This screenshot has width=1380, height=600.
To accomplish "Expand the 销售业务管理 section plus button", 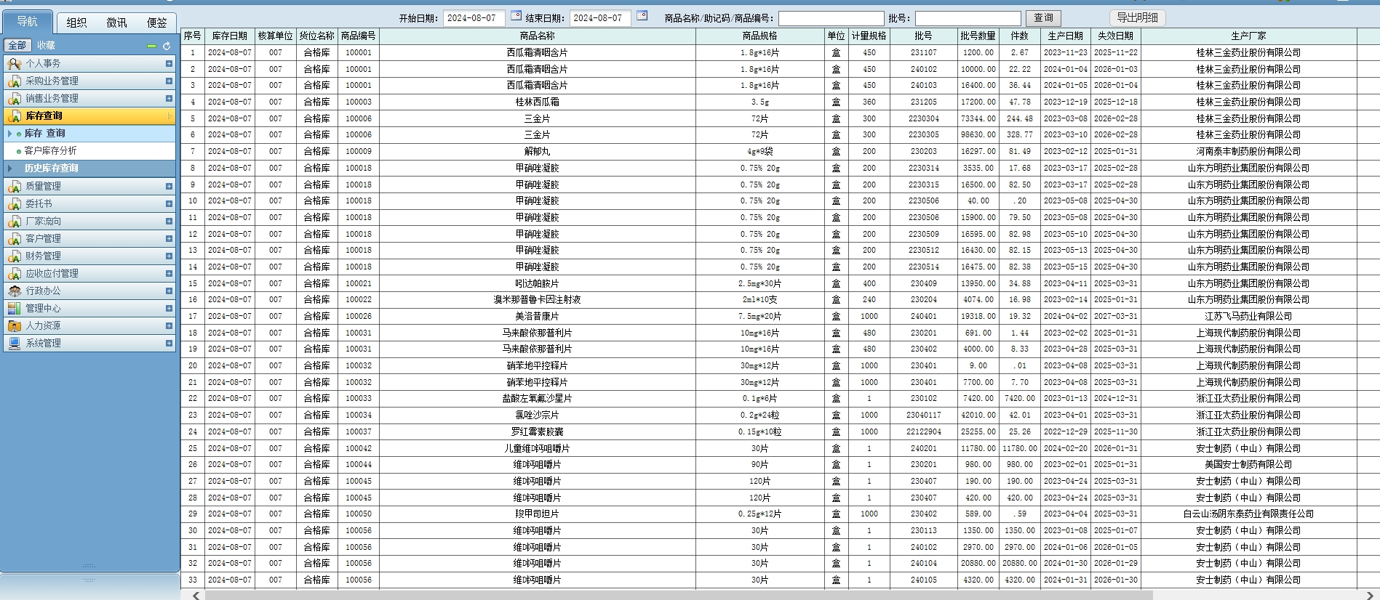I will click(169, 99).
